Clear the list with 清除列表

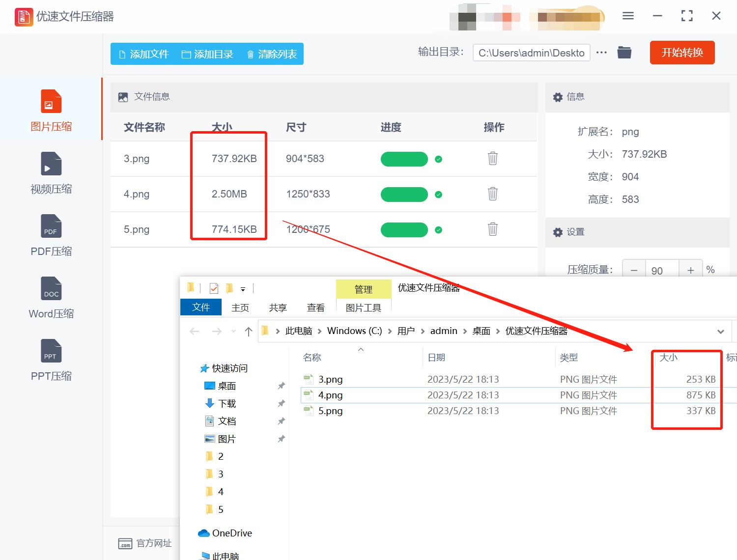tap(271, 54)
